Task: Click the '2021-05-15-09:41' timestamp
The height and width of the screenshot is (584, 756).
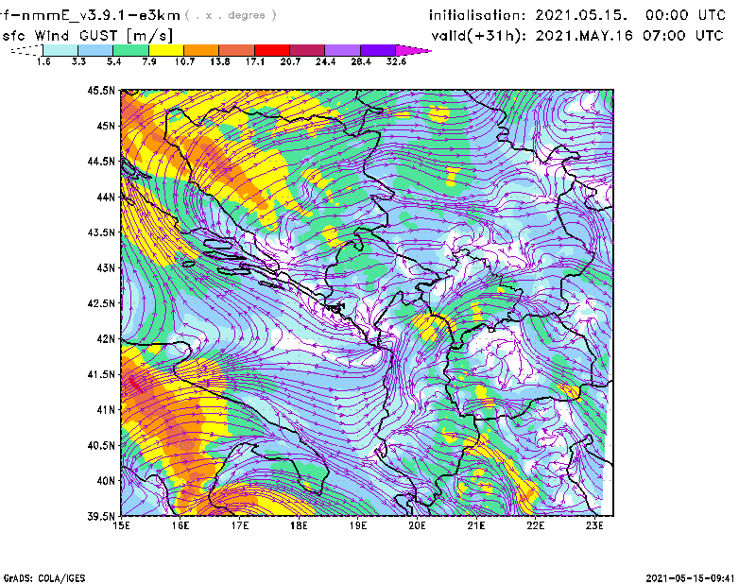Action: tap(691, 578)
